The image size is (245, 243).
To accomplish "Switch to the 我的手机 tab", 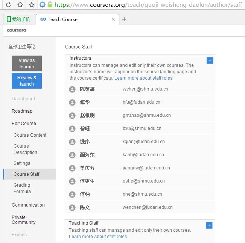I will (19, 19).
